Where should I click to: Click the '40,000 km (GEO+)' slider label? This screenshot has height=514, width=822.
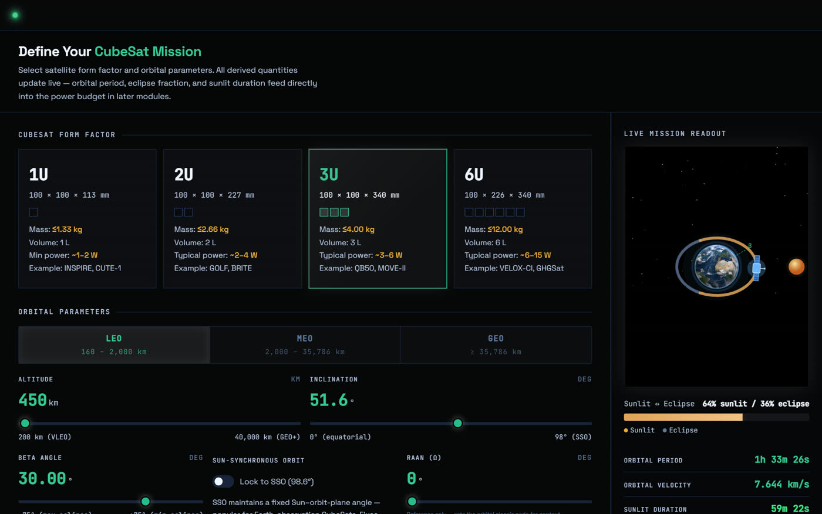pyautogui.click(x=267, y=437)
